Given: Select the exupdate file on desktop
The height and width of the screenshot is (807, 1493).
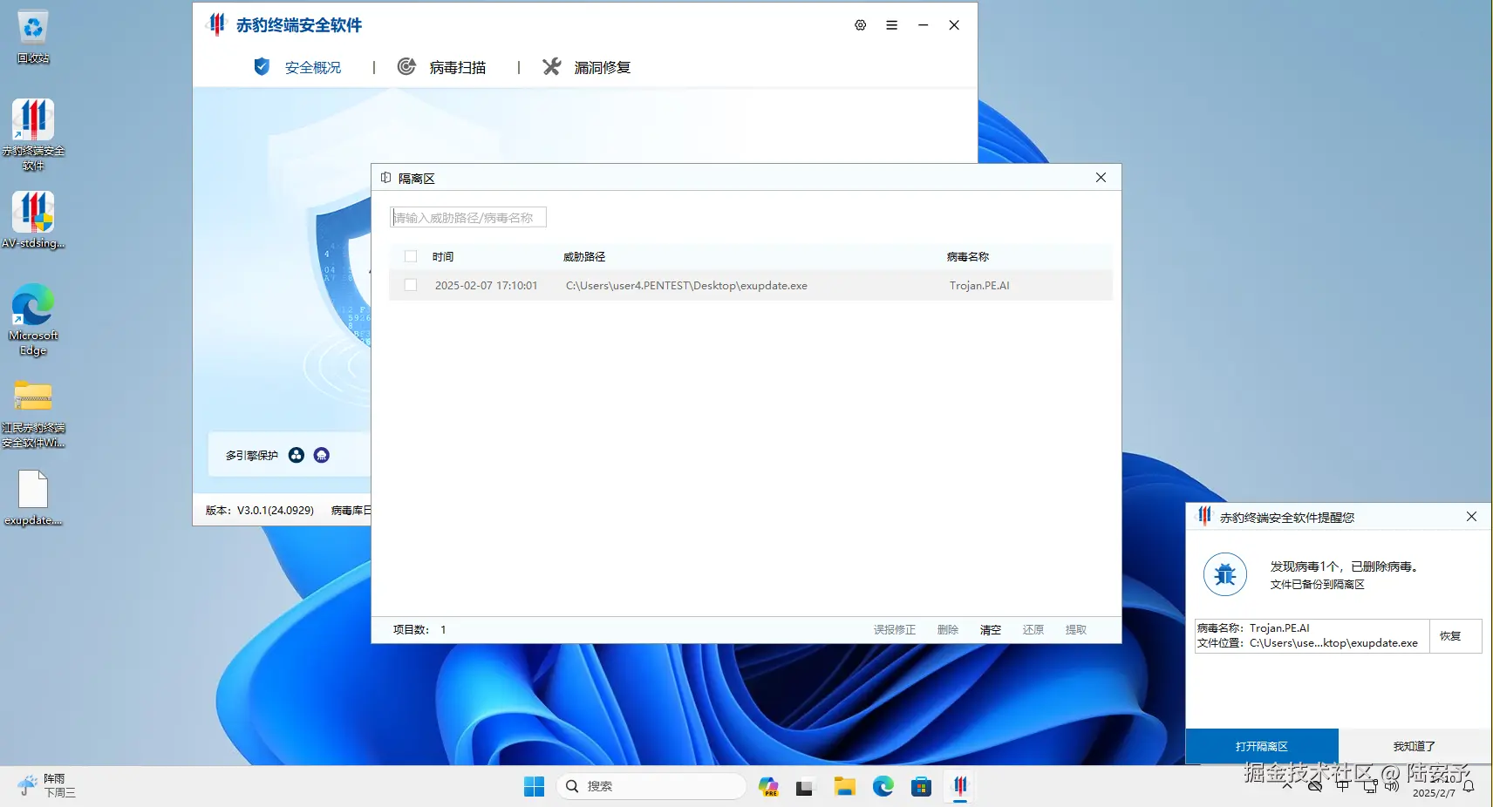Looking at the screenshot, I should pos(33,498).
